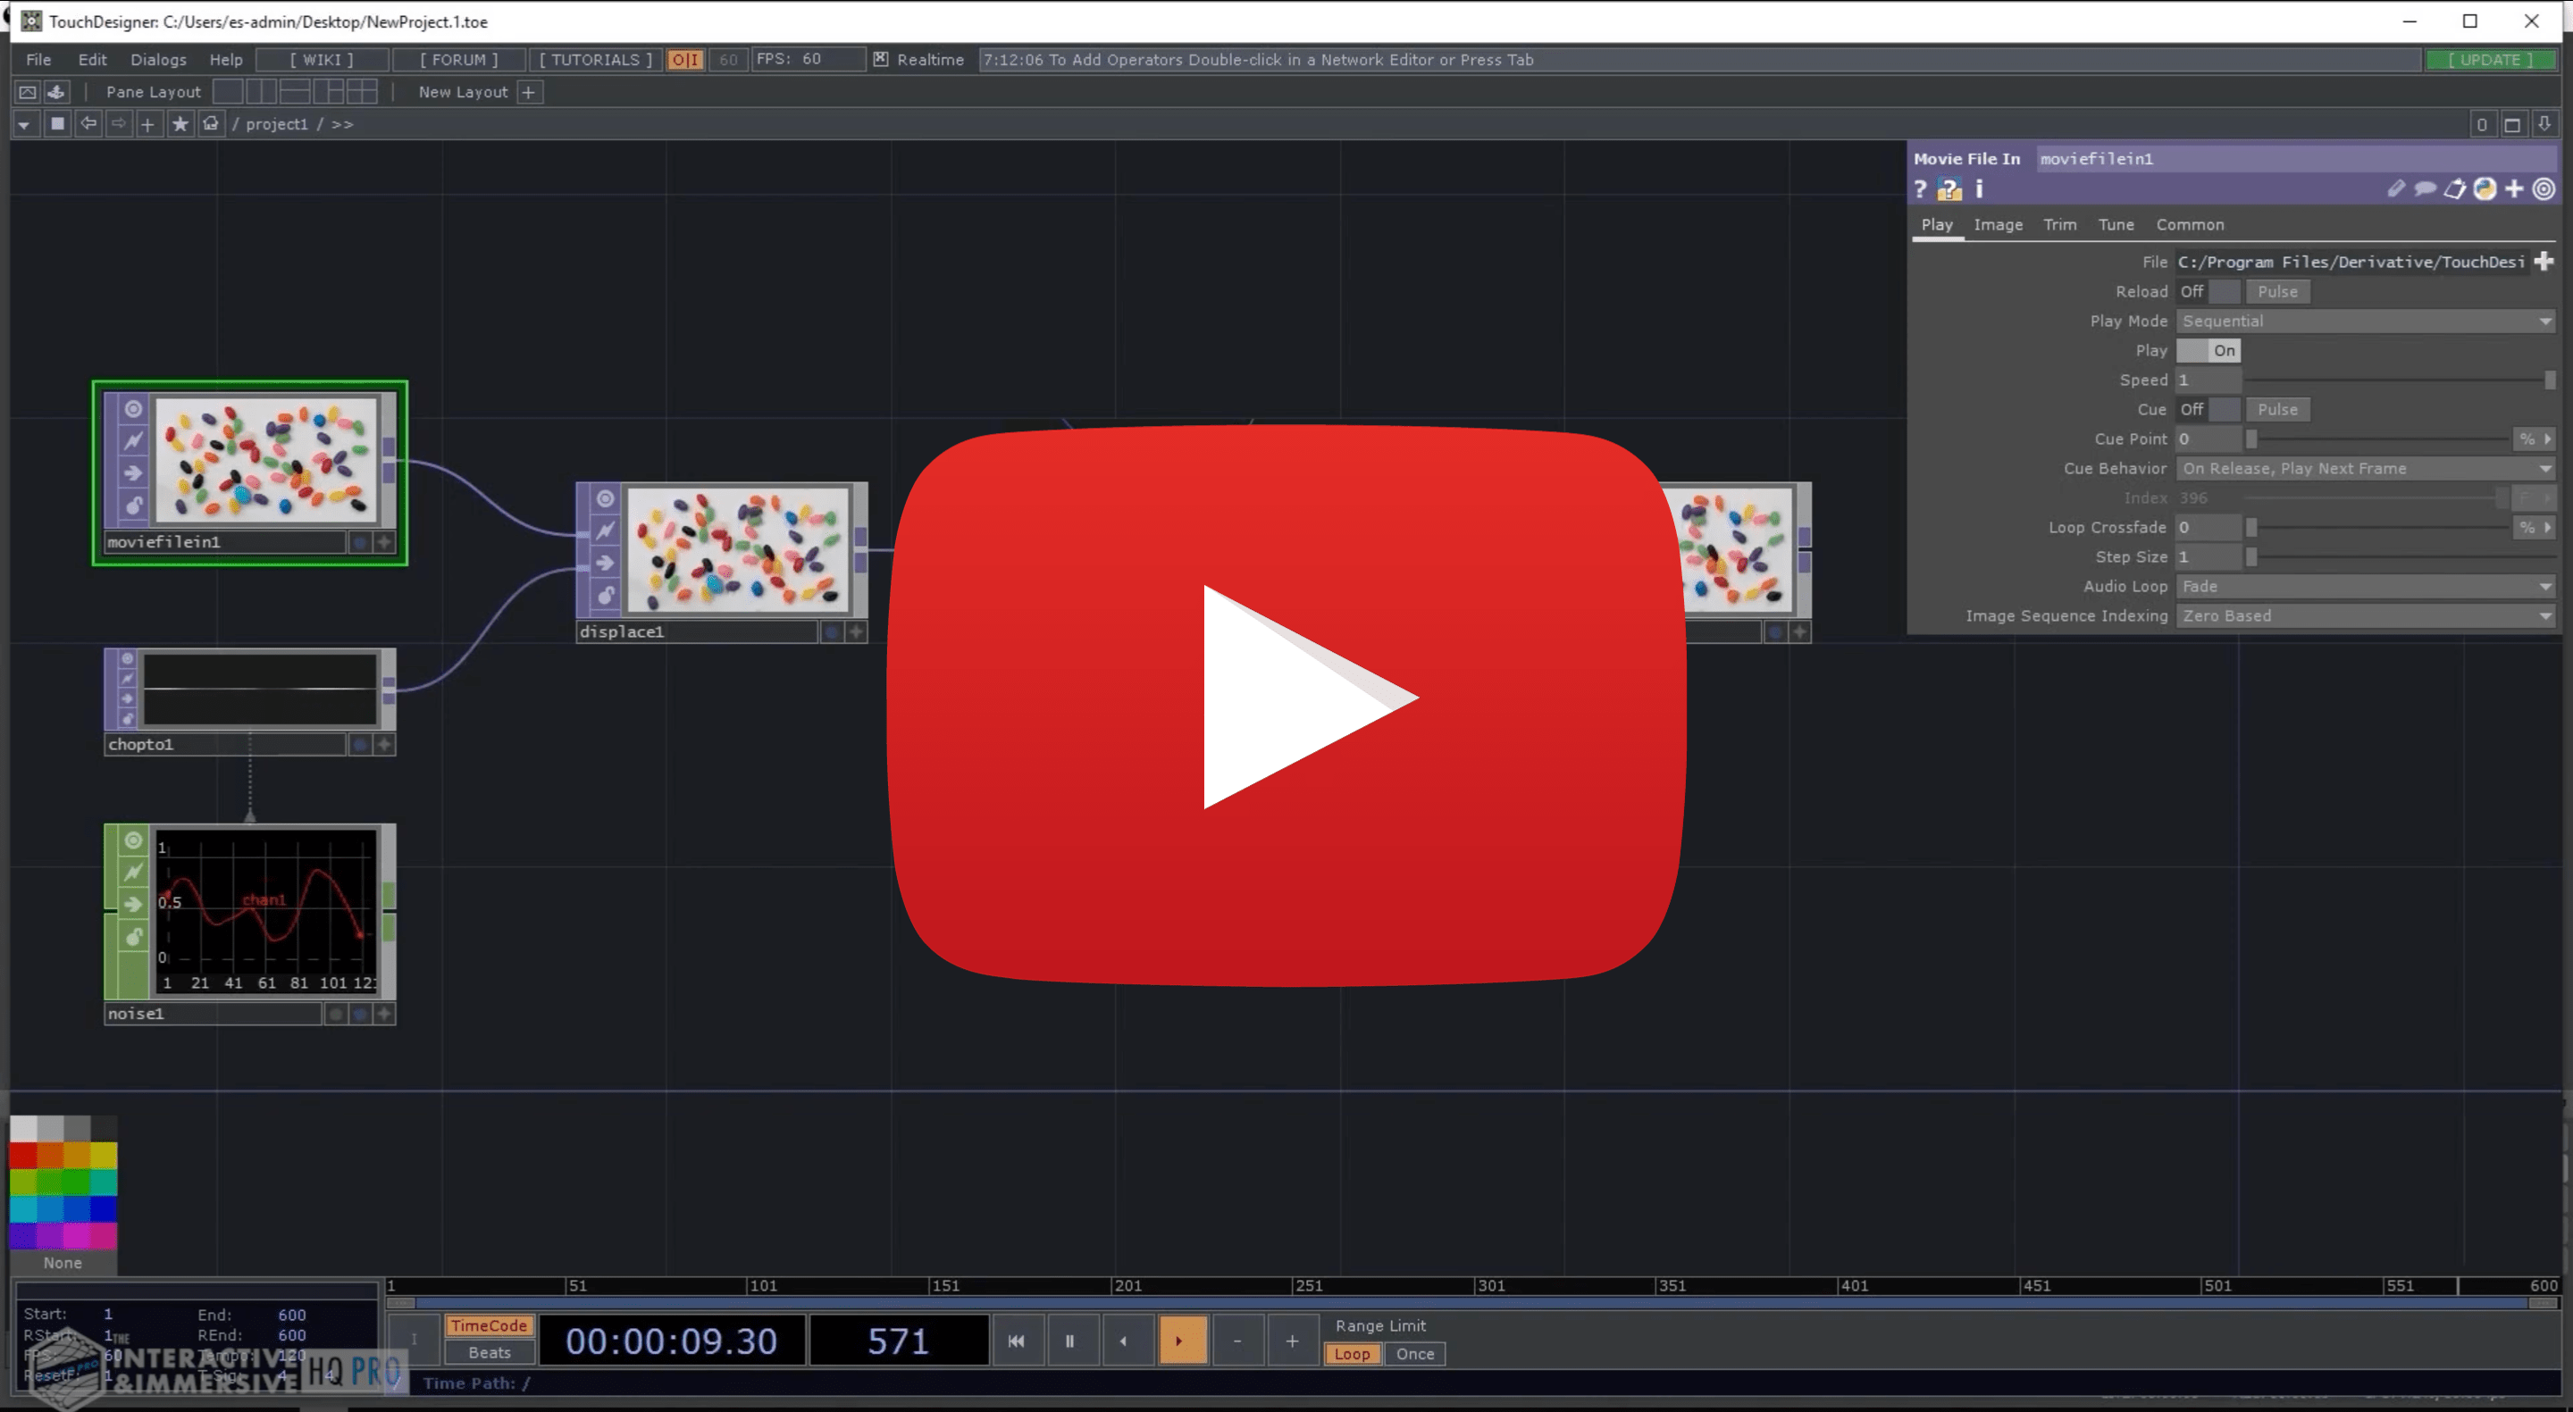
Task: Pause the timeline playback
Action: (1069, 1341)
